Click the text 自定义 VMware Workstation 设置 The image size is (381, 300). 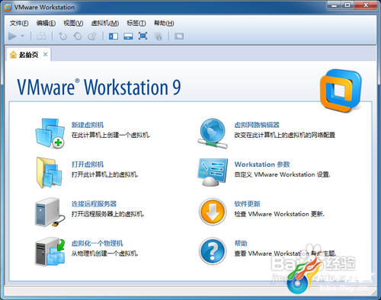point(282,174)
